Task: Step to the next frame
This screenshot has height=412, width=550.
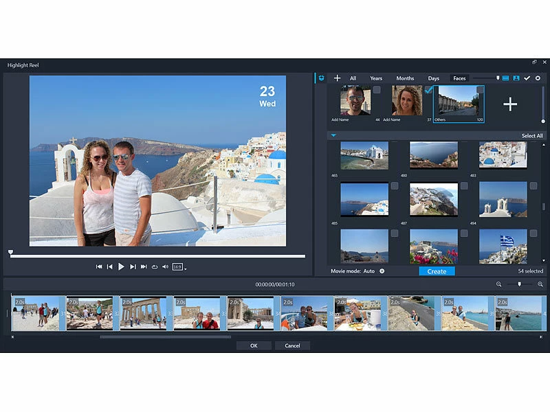Action: pyautogui.click(x=133, y=266)
